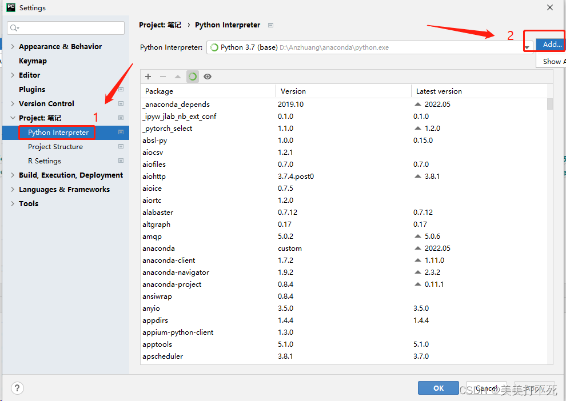The width and height of the screenshot is (566, 401).
Task: Click upgrade arrow for anaconda-navigator
Action: pyautogui.click(x=418, y=272)
